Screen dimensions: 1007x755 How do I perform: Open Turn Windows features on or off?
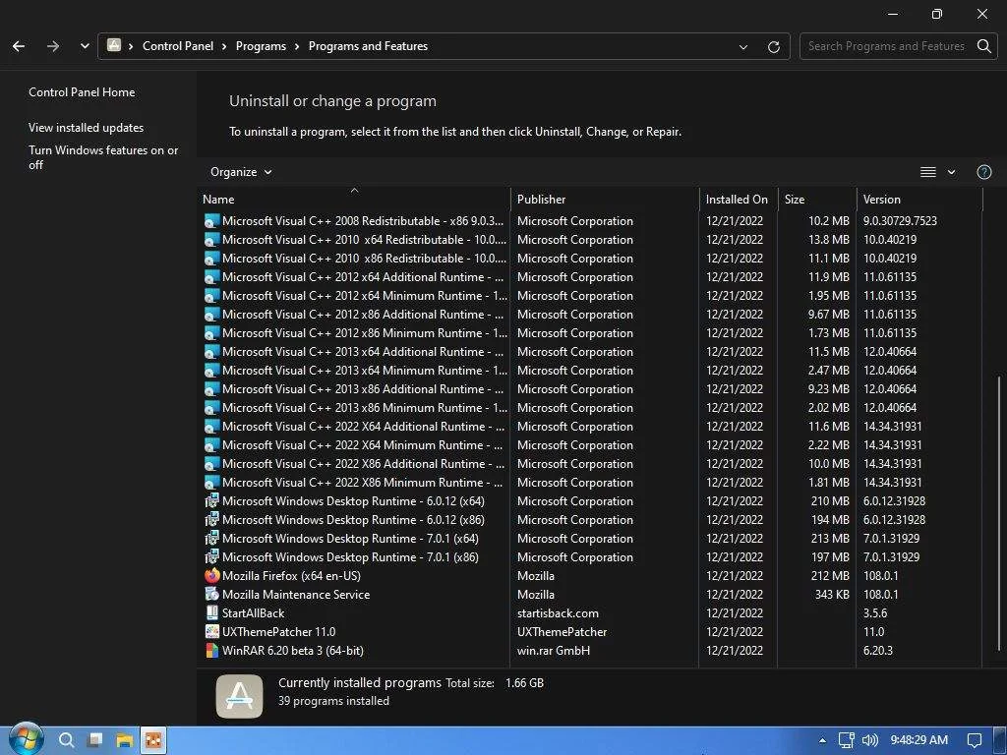103,157
